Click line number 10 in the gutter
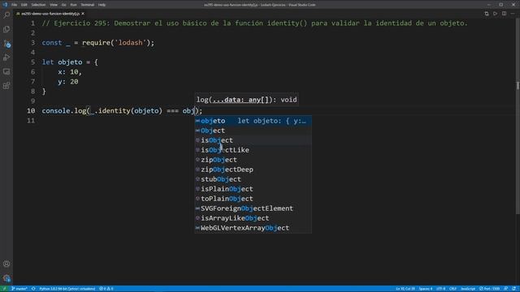Screen dimensions: 520x292 (x=31, y=111)
